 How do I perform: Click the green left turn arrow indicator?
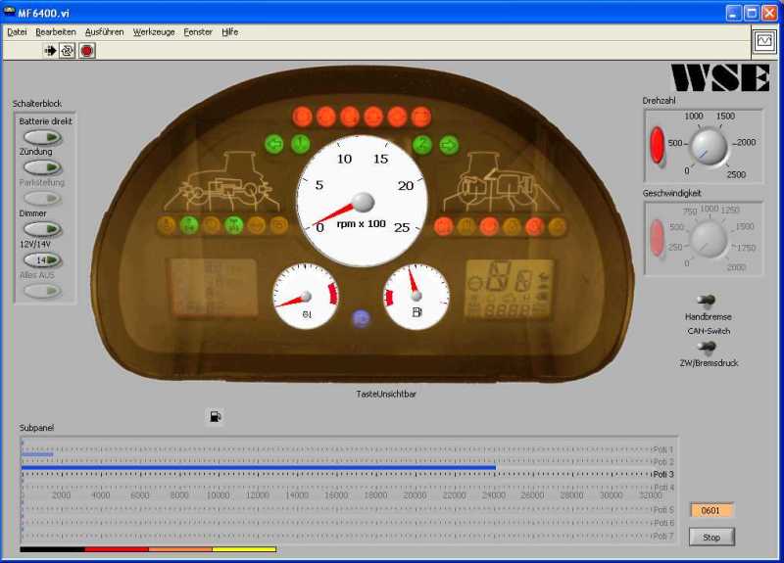pyautogui.click(x=274, y=146)
